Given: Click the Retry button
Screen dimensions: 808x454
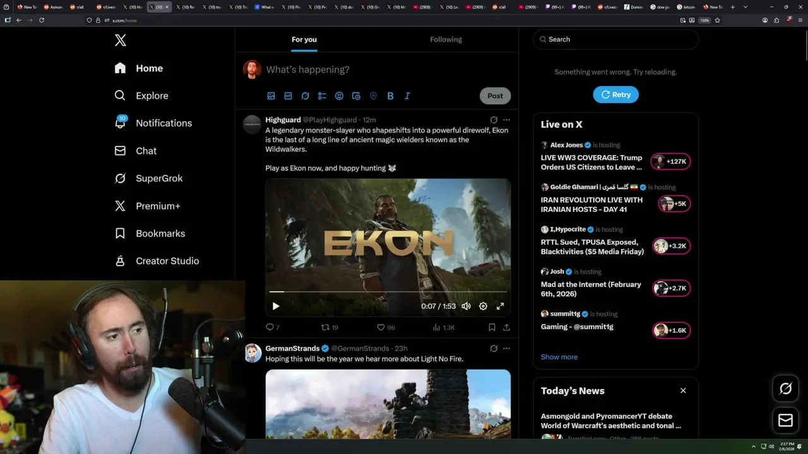Looking at the screenshot, I should [615, 95].
